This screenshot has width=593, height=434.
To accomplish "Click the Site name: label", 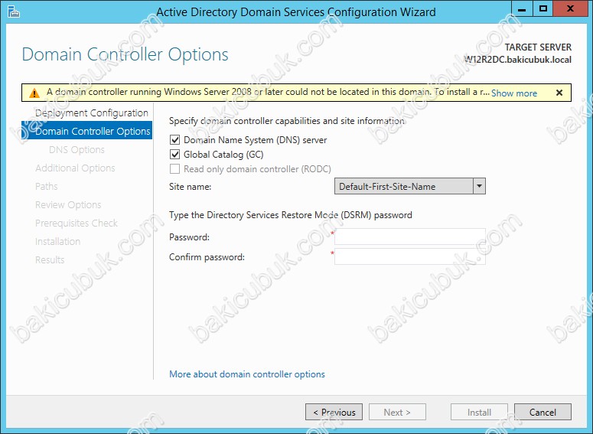I will (x=191, y=187).
